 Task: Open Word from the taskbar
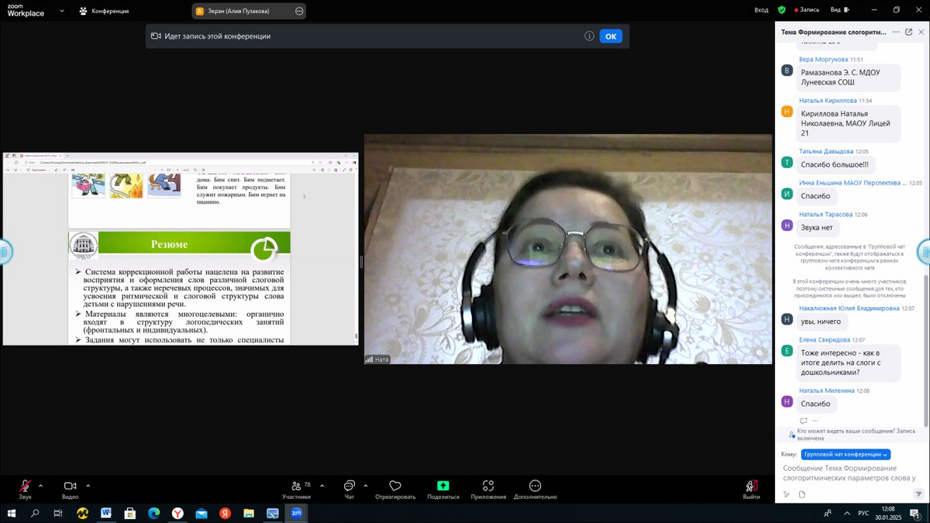(x=106, y=513)
